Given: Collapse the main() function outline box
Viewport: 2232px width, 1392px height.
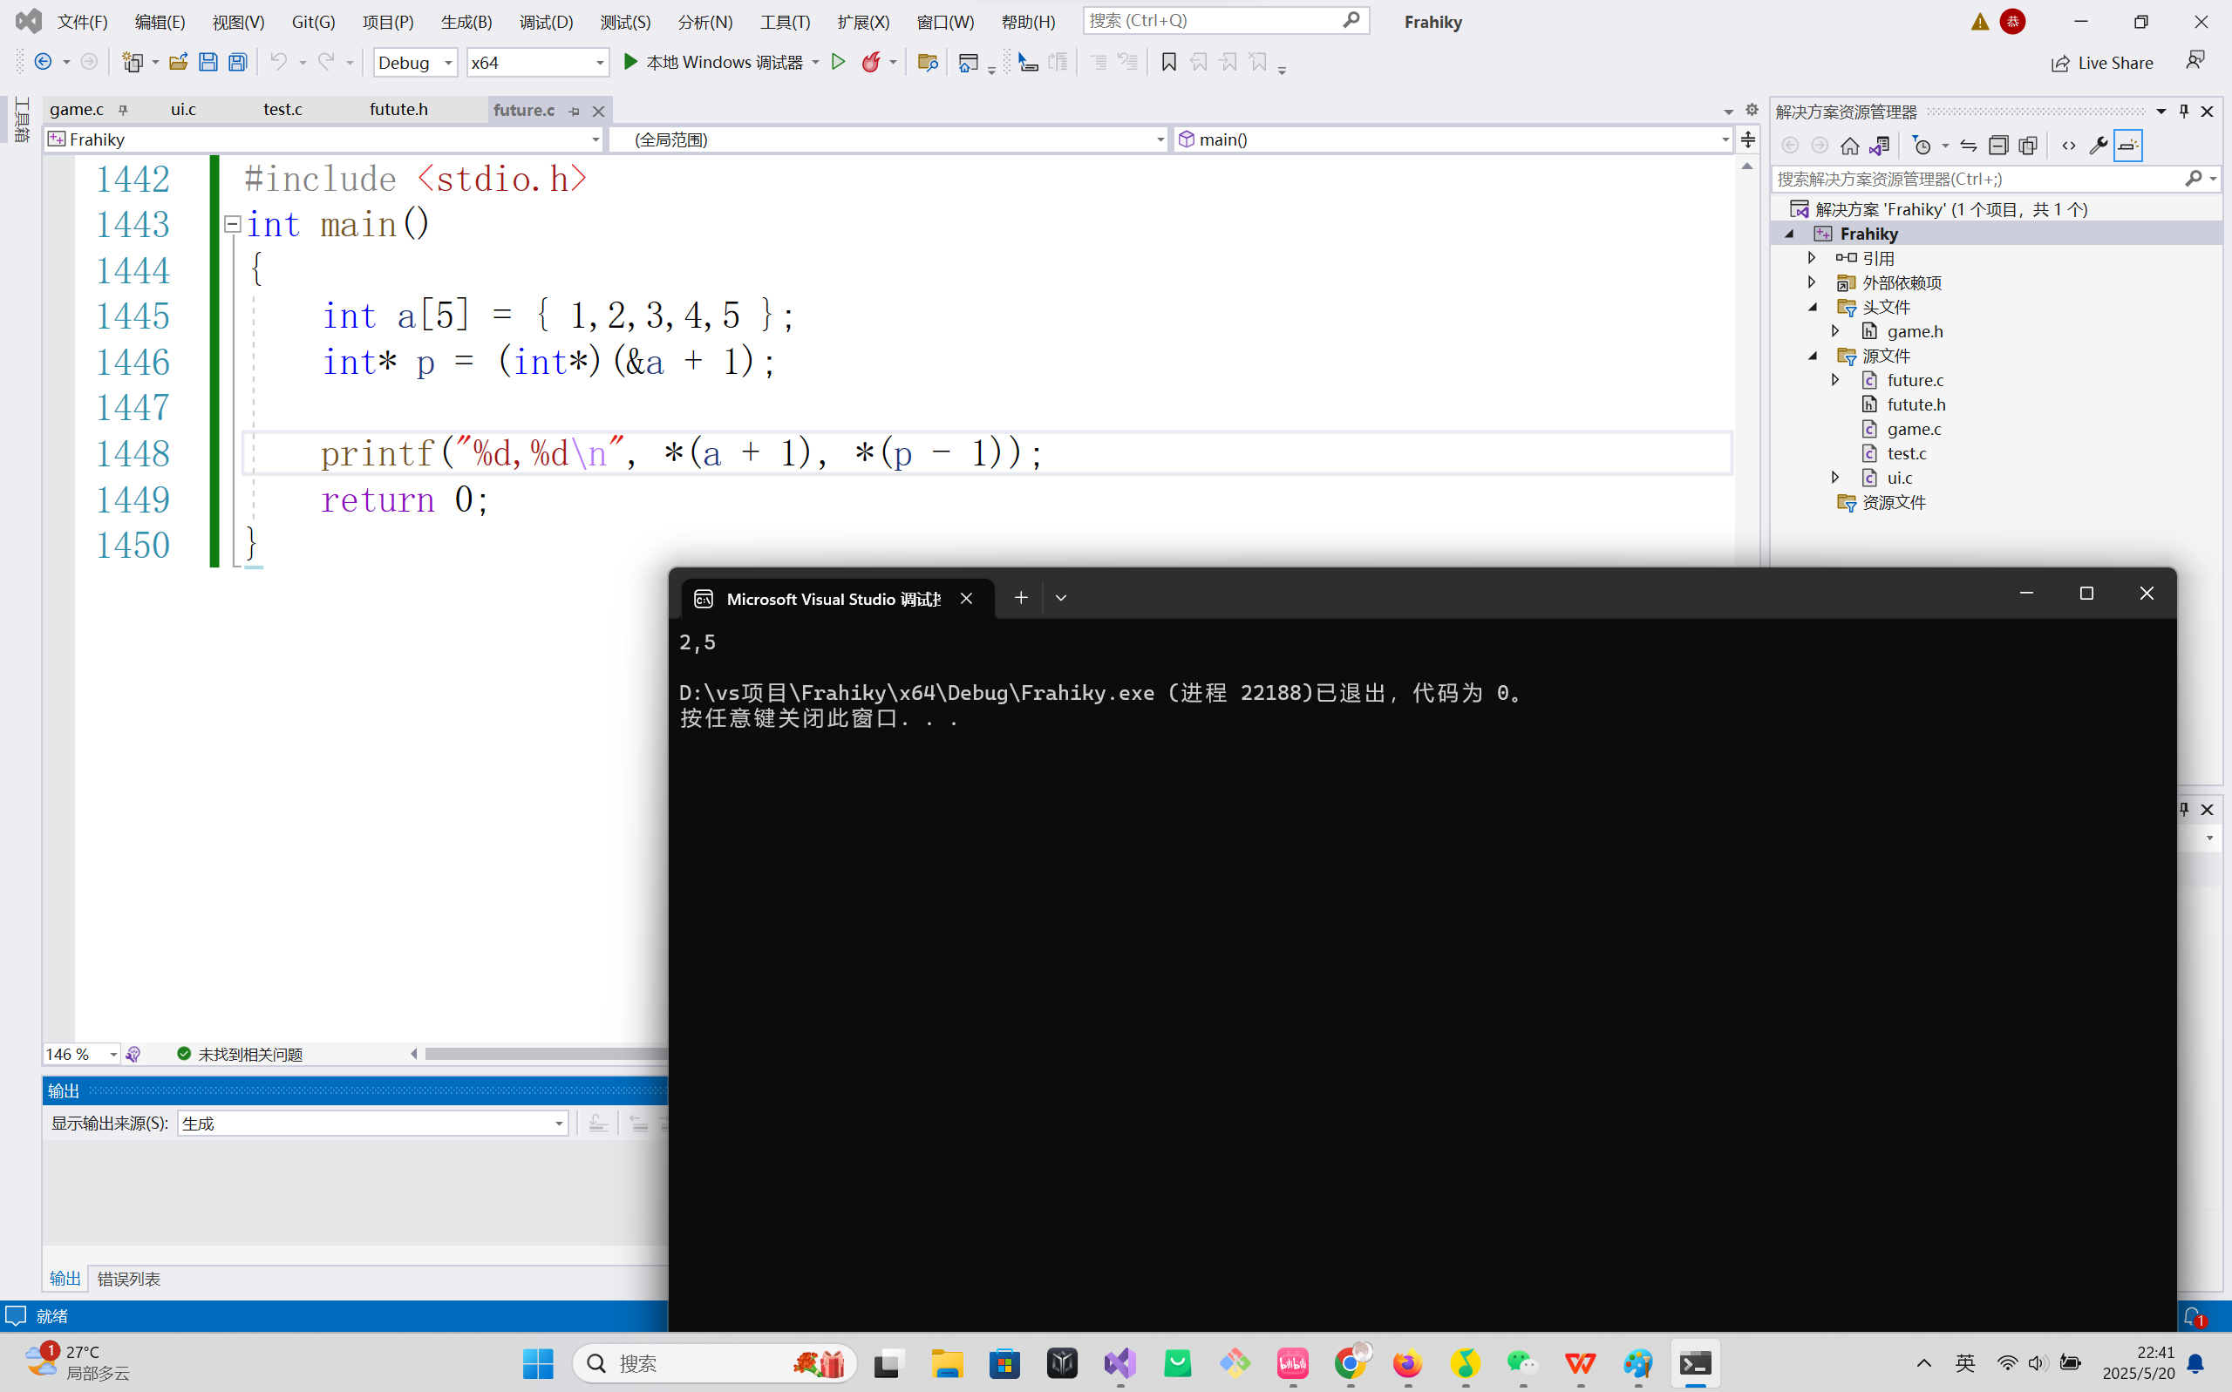Looking at the screenshot, I should point(232,224).
